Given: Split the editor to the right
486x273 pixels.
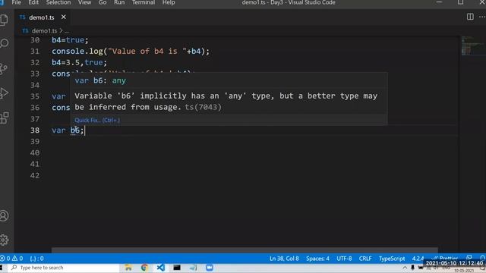Looking at the screenshot, I should point(470,17).
